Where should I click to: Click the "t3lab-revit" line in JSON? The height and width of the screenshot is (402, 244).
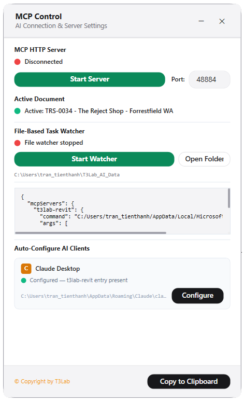59,210
